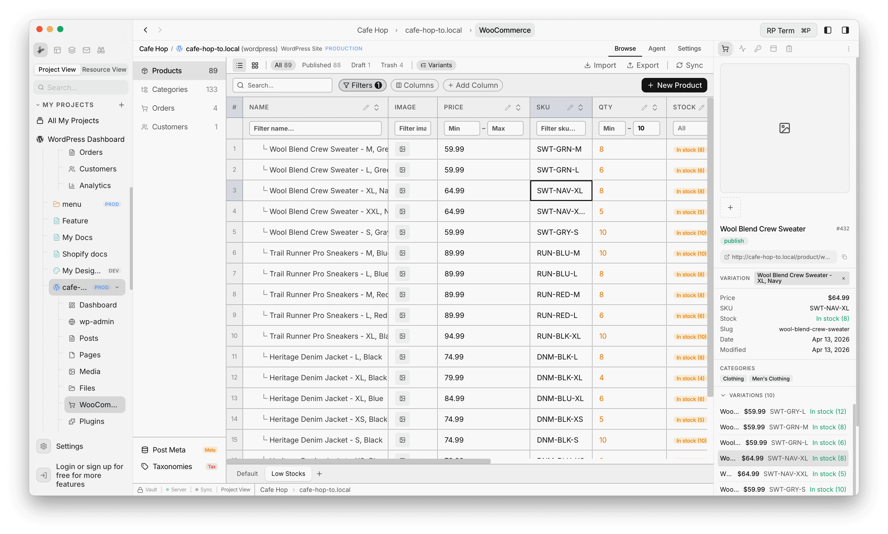
Task: Select the Low Stocks view toggle
Action: [x=288, y=473]
